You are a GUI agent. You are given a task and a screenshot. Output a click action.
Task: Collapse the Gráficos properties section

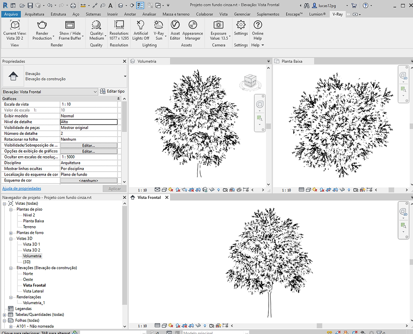[x=118, y=99]
